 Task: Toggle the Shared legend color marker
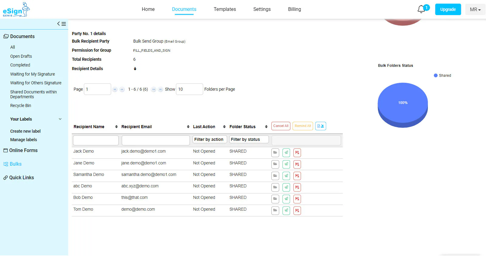pyautogui.click(x=436, y=76)
